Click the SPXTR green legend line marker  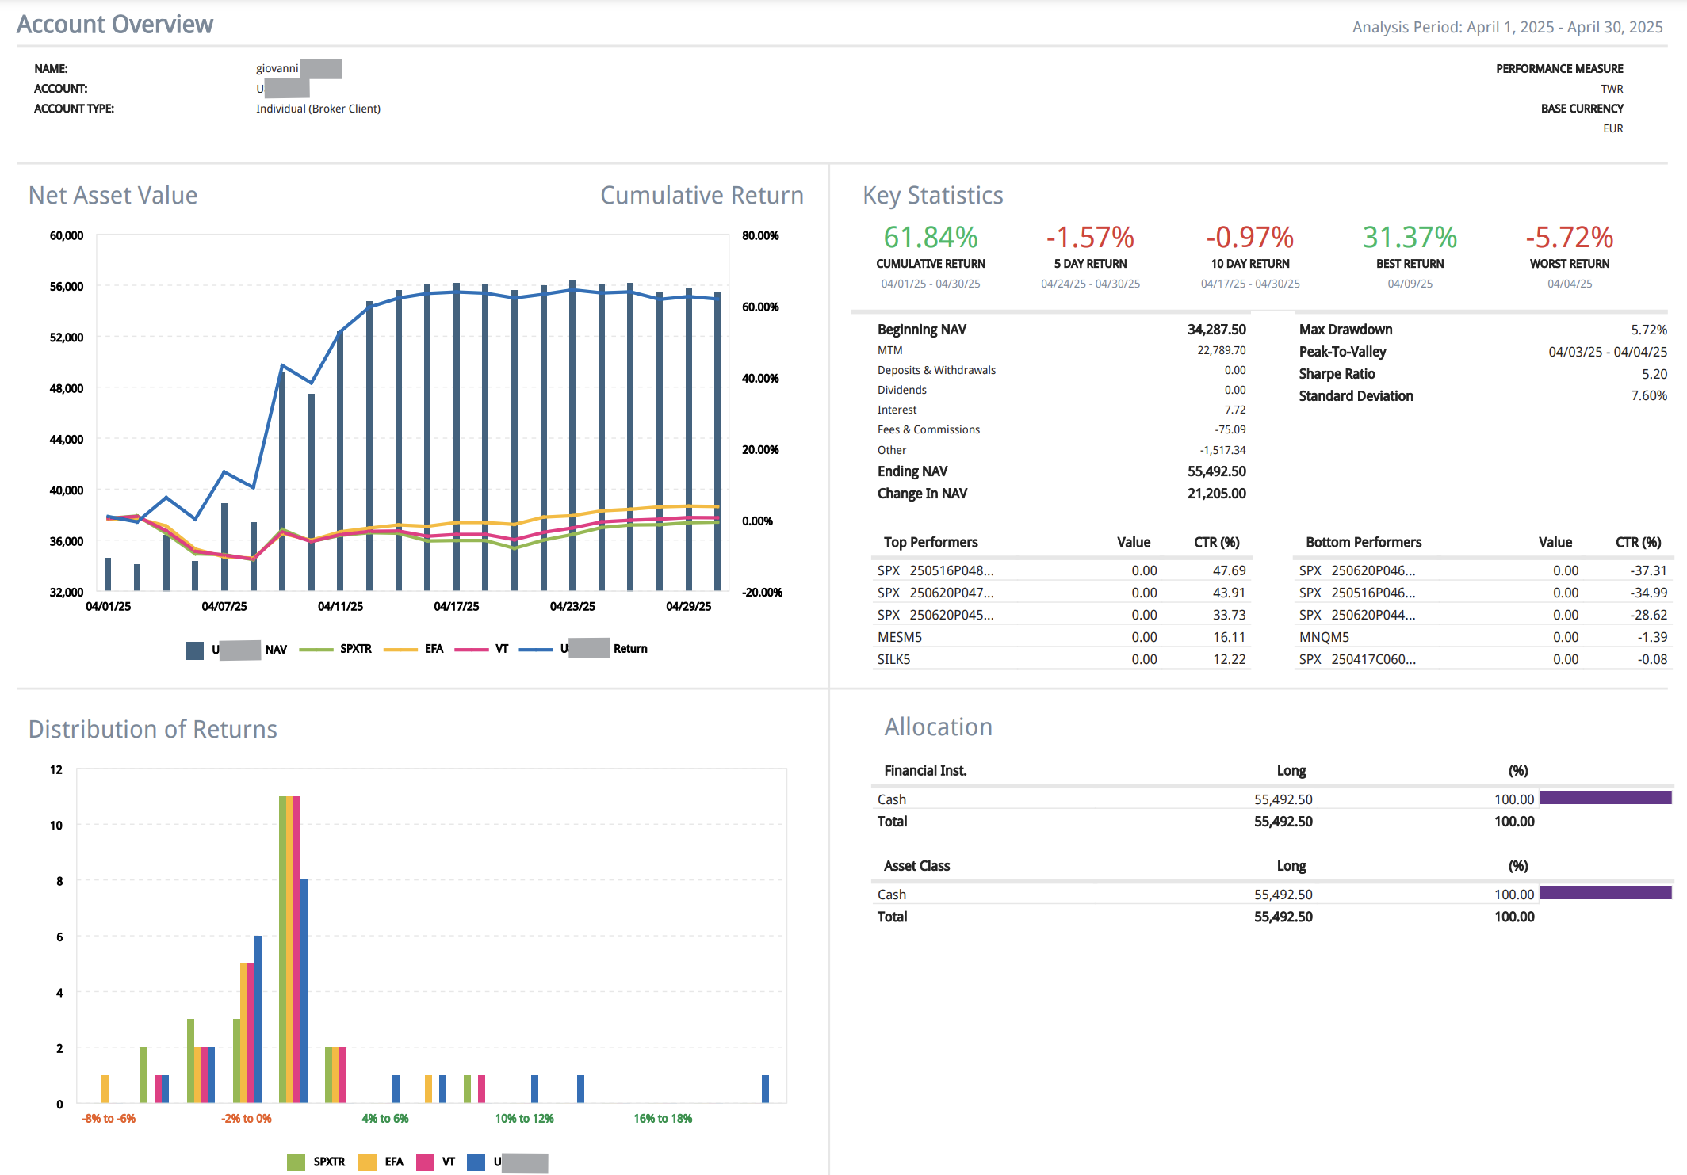(316, 650)
